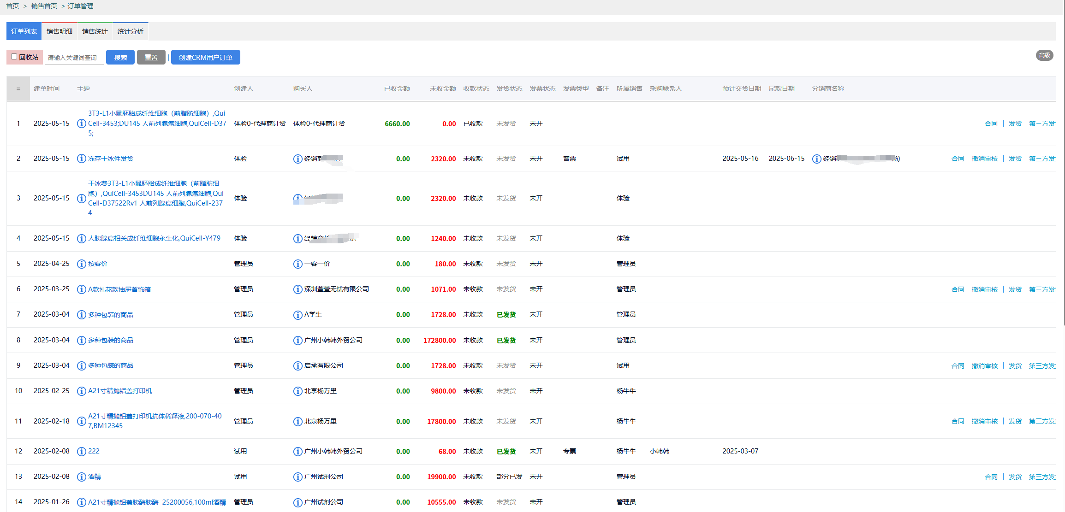Click info icon beside subject 酒精
This screenshot has height=512, width=1065.
(x=82, y=477)
